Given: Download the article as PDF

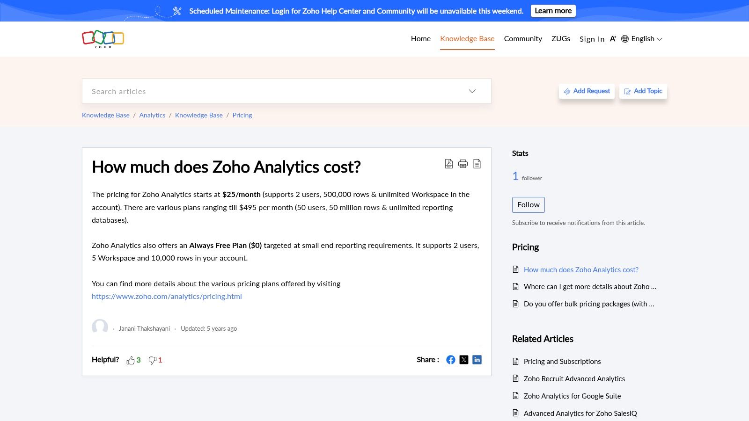Looking at the screenshot, I should pyautogui.click(x=448, y=164).
